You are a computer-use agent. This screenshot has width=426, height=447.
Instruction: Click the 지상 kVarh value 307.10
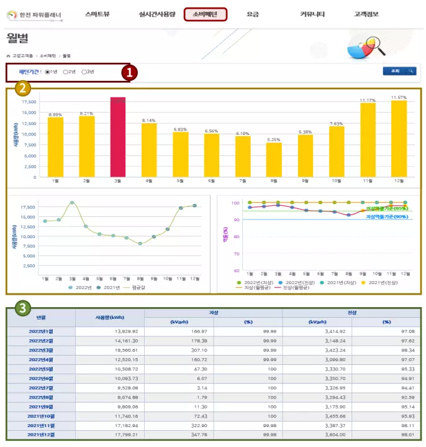coord(199,351)
